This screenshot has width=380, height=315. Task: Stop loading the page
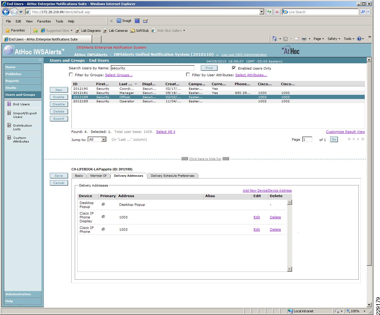coord(277,12)
